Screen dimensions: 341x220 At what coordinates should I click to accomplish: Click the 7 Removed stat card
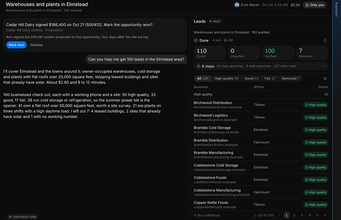pos(312,53)
